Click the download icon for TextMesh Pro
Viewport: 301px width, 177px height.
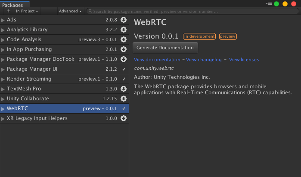click(124, 89)
